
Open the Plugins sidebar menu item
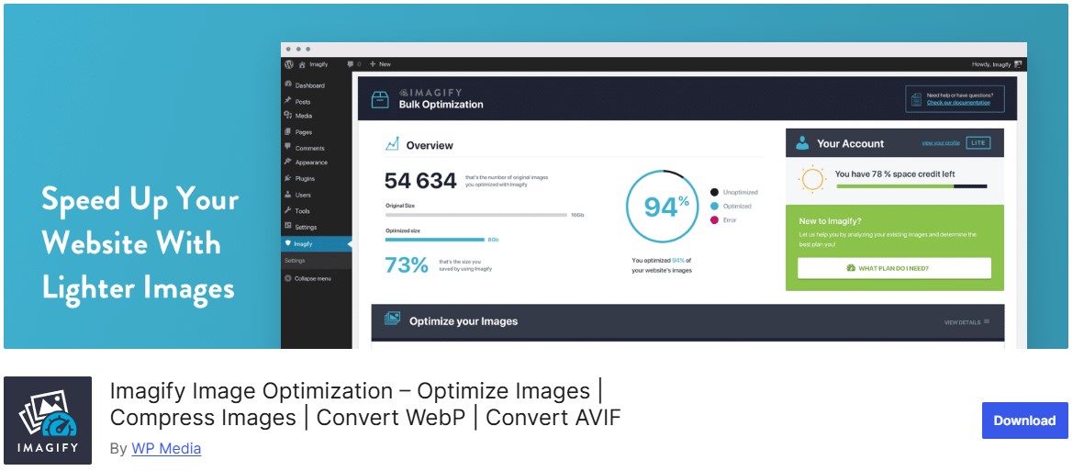(304, 178)
